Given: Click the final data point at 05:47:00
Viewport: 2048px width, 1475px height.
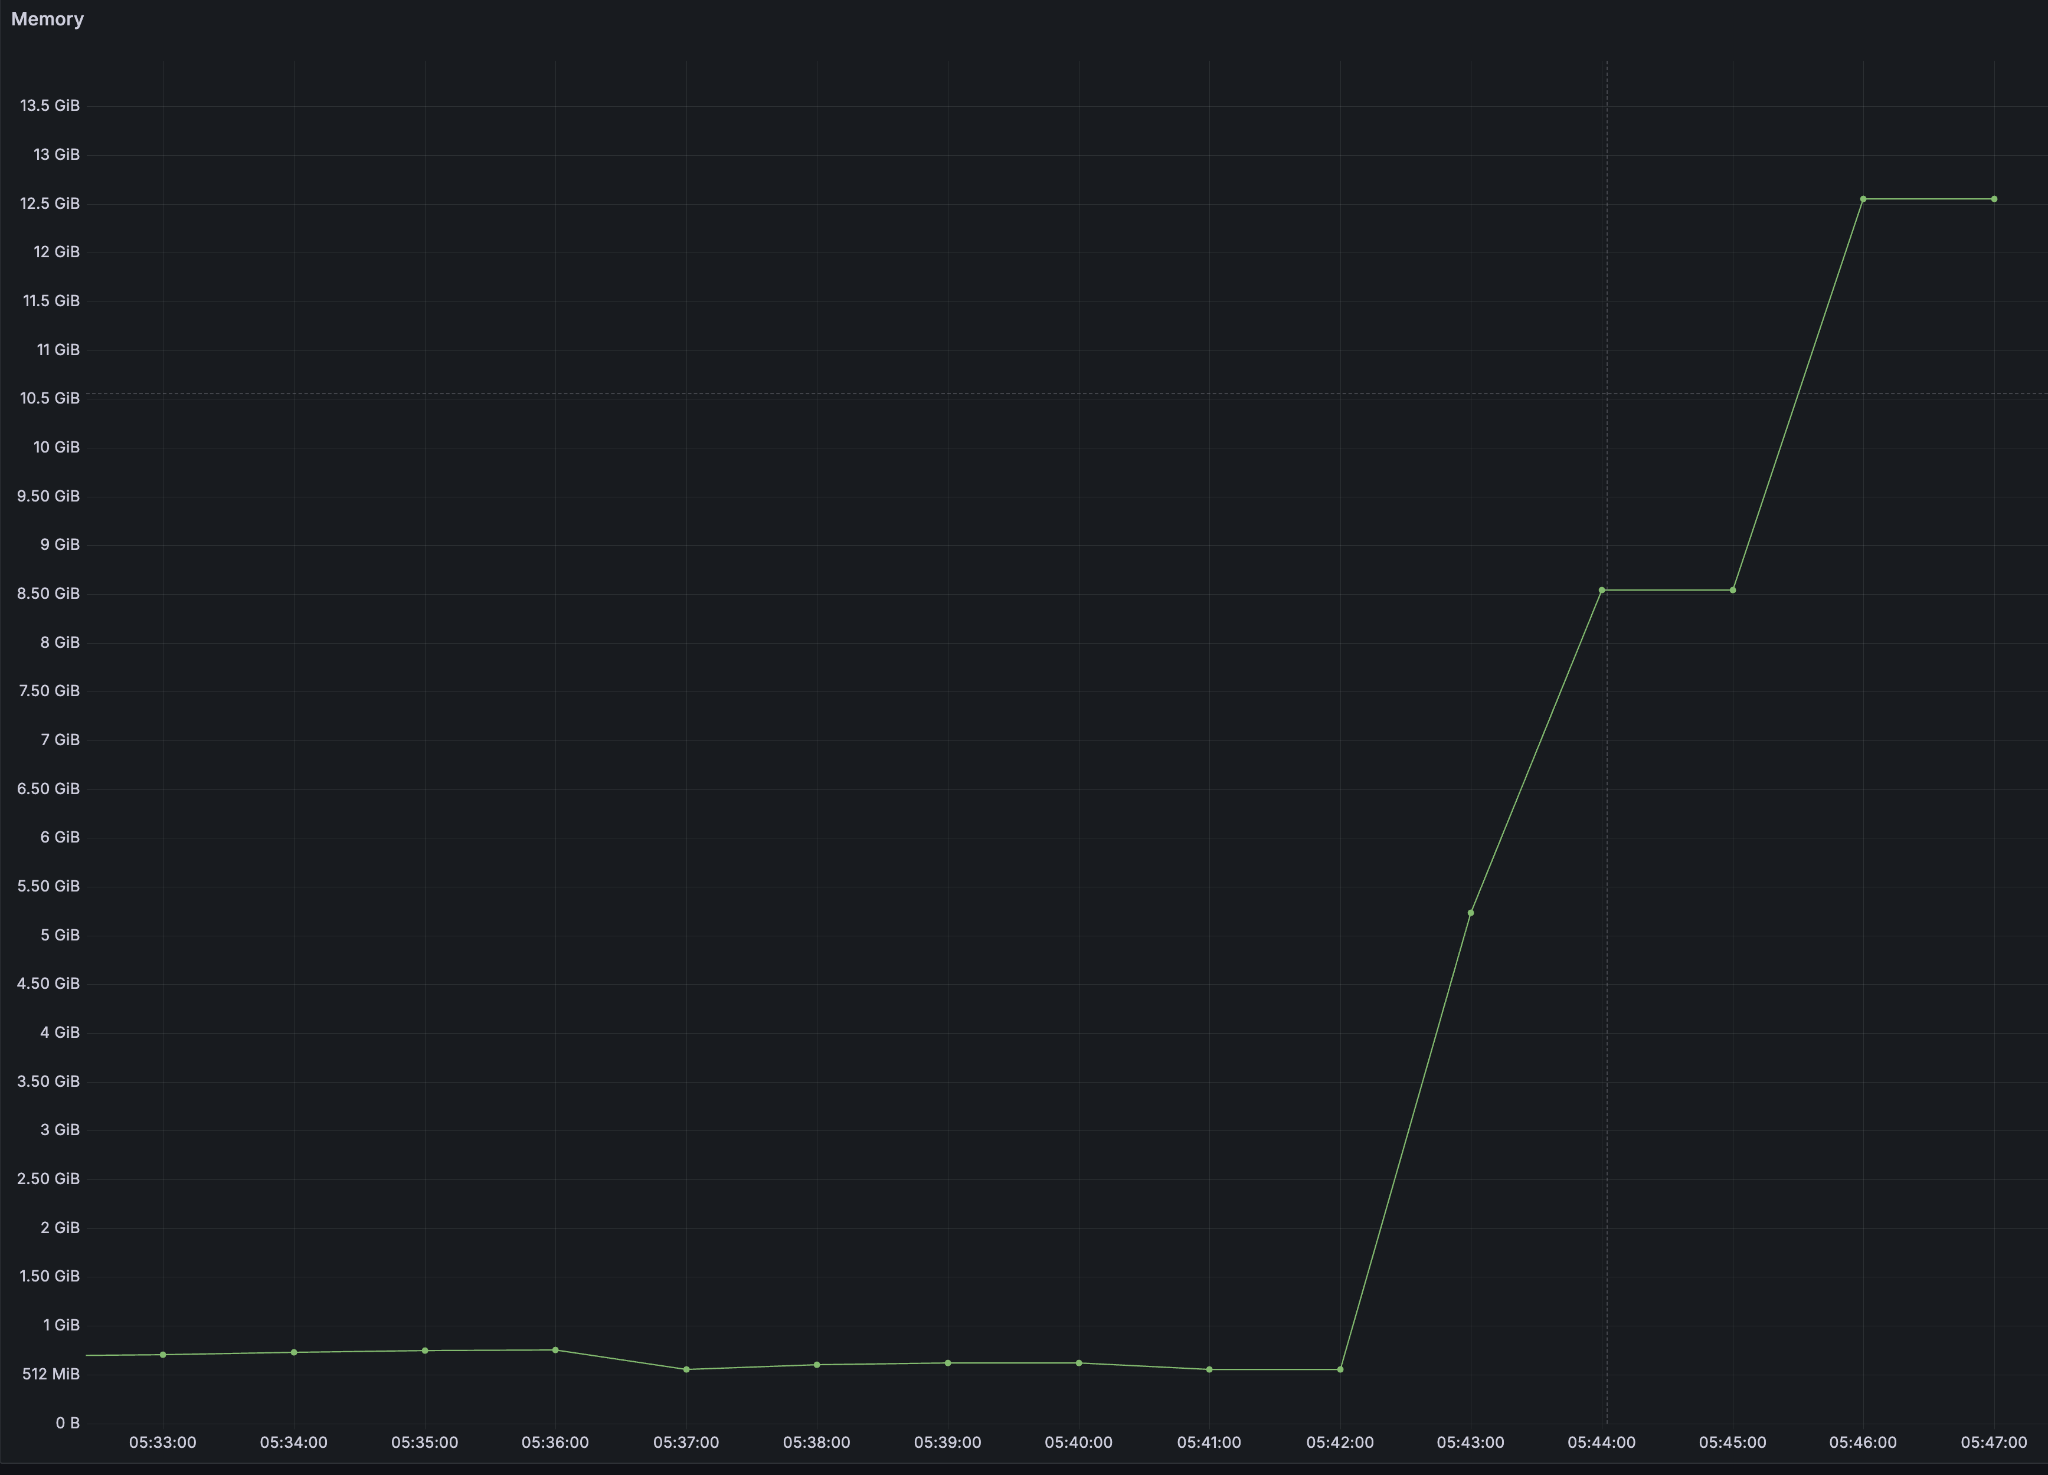Looking at the screenshot, I should click(x=1994, y=199).
